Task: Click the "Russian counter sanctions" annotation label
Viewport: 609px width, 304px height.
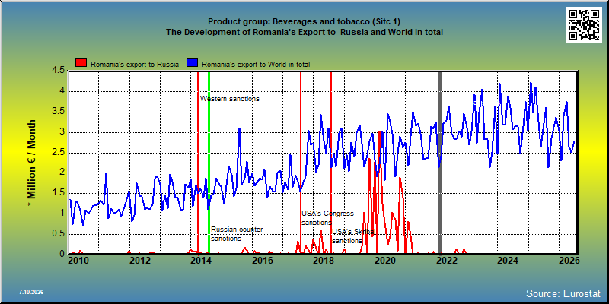Action: point(237,234)
